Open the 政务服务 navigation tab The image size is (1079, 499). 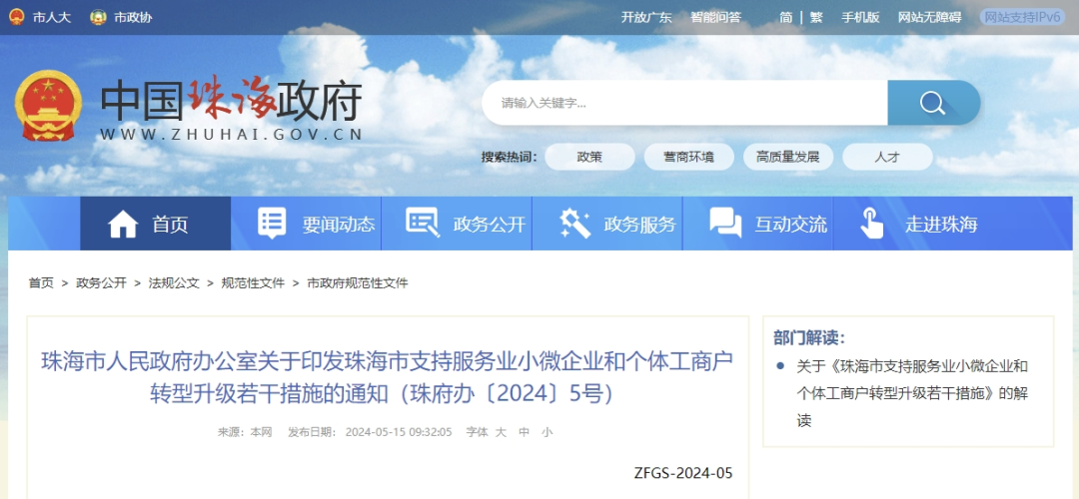pos(607,224)
